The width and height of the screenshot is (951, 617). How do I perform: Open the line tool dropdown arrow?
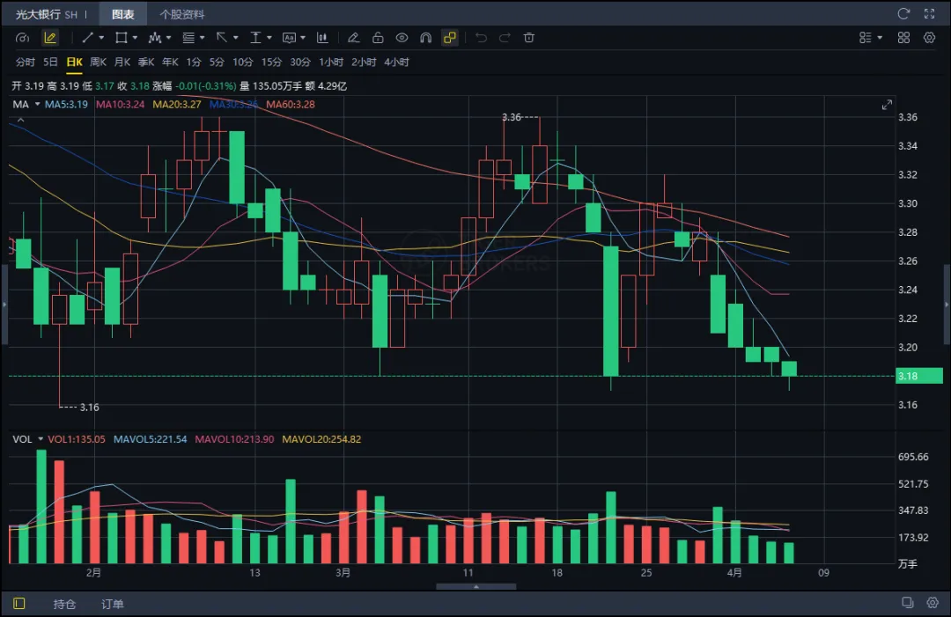point(101,38)
